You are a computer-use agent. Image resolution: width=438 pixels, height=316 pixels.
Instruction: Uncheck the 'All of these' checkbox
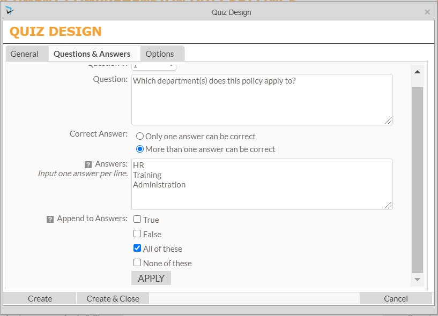click(x=138, y=249)
